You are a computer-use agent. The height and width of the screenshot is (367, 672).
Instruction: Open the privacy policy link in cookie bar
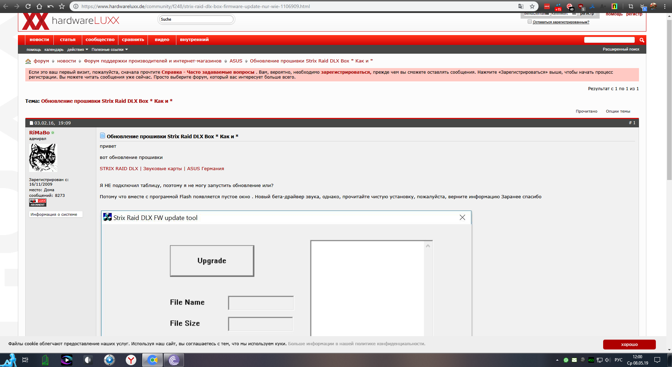point(357,344)
